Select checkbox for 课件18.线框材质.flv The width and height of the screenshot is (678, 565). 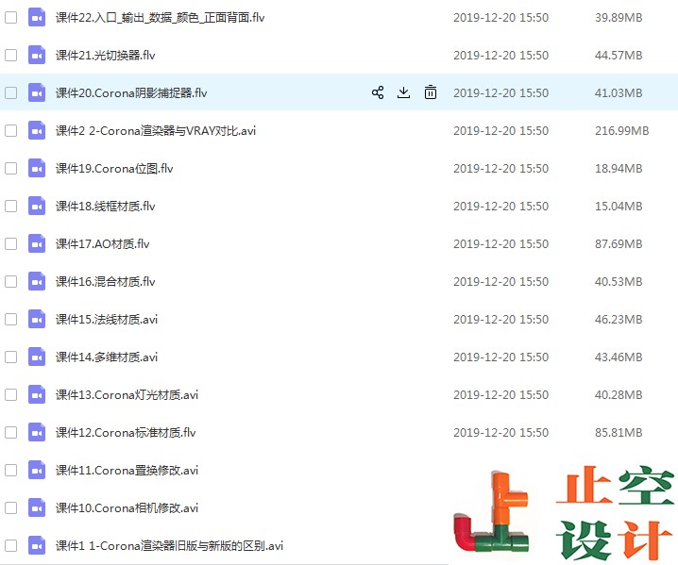pos(10,206)
